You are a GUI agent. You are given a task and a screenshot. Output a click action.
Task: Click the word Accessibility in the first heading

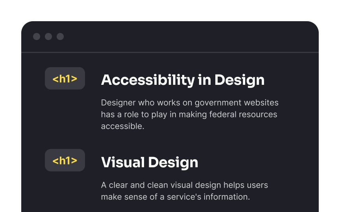pyautogui.click(x=148, y=80)
